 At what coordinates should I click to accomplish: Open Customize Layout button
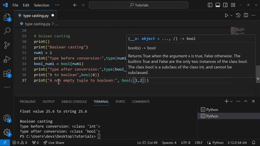233,5
